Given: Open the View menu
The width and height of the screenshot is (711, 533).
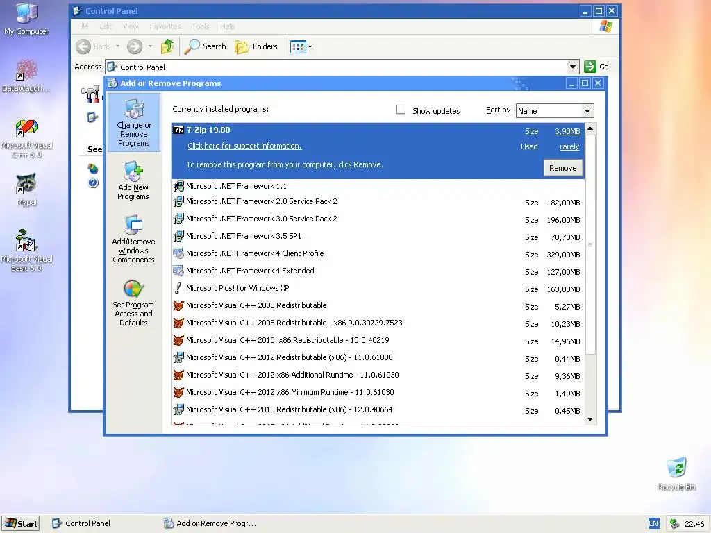Looking at the screenshot, I should 131,26.
